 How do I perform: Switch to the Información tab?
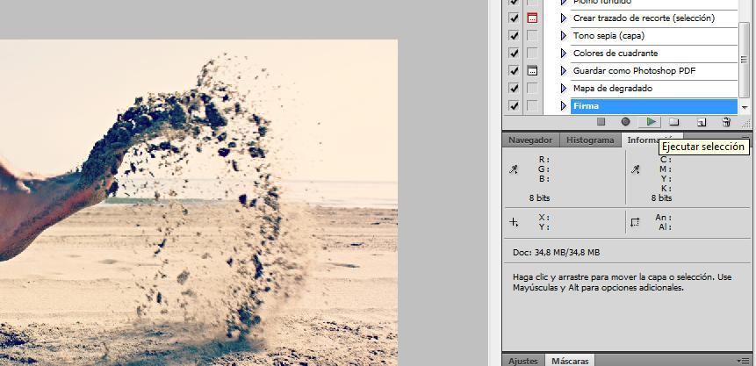652,140
